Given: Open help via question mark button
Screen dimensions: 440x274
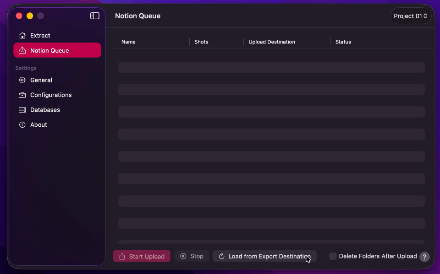Looking at the screenshot, I should point(424,257).
